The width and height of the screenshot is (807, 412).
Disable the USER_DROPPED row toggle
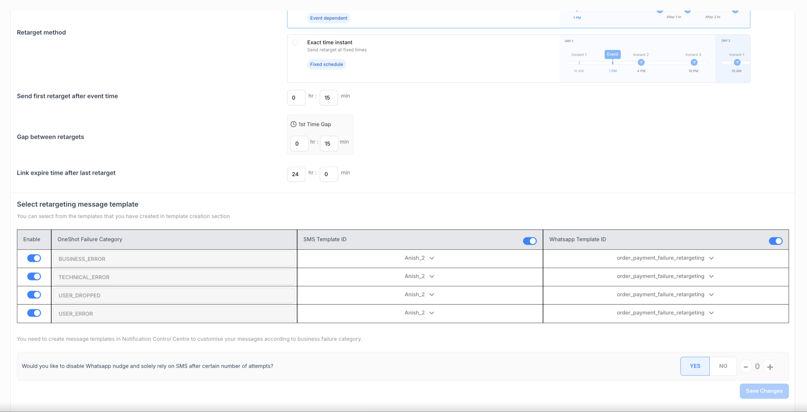tap(34, 295)
